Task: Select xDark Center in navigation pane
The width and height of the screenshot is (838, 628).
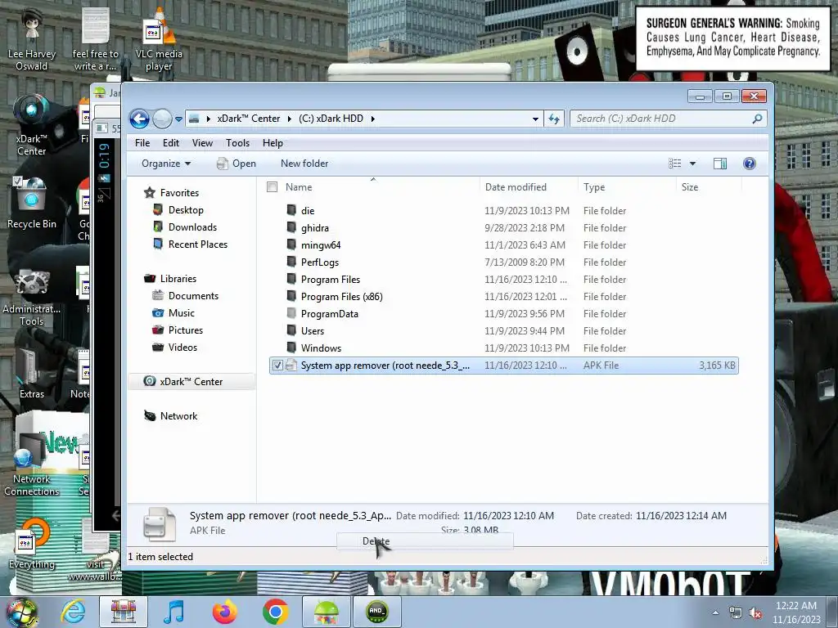Action: tap(191, 382)
